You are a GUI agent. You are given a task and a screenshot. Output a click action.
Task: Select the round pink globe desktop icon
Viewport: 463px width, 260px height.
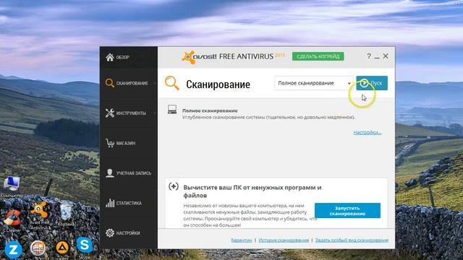click(x=38, y=248)
